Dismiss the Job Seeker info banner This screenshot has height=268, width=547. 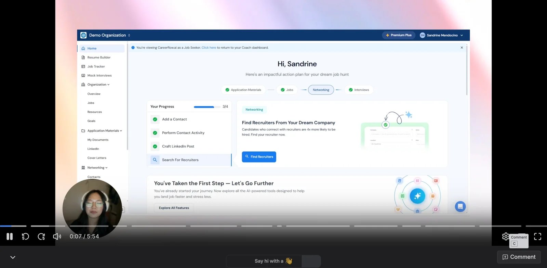point(462,48)
